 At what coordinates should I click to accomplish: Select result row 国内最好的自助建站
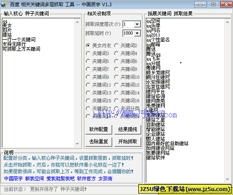coord(167,143)
